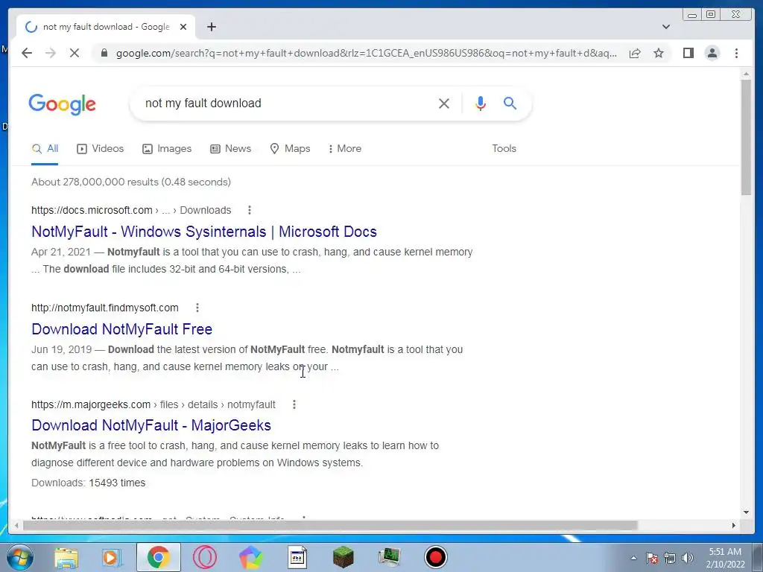
Task: Click the docs.microsoft.com URL breadcrumb
Action: (x=131, y=210)
